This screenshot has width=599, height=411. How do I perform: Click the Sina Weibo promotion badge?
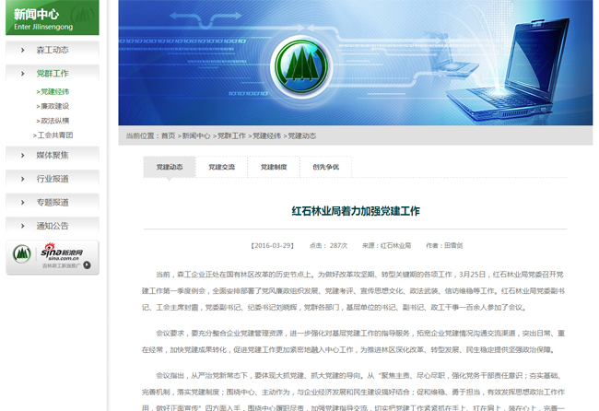coord(53,257)
